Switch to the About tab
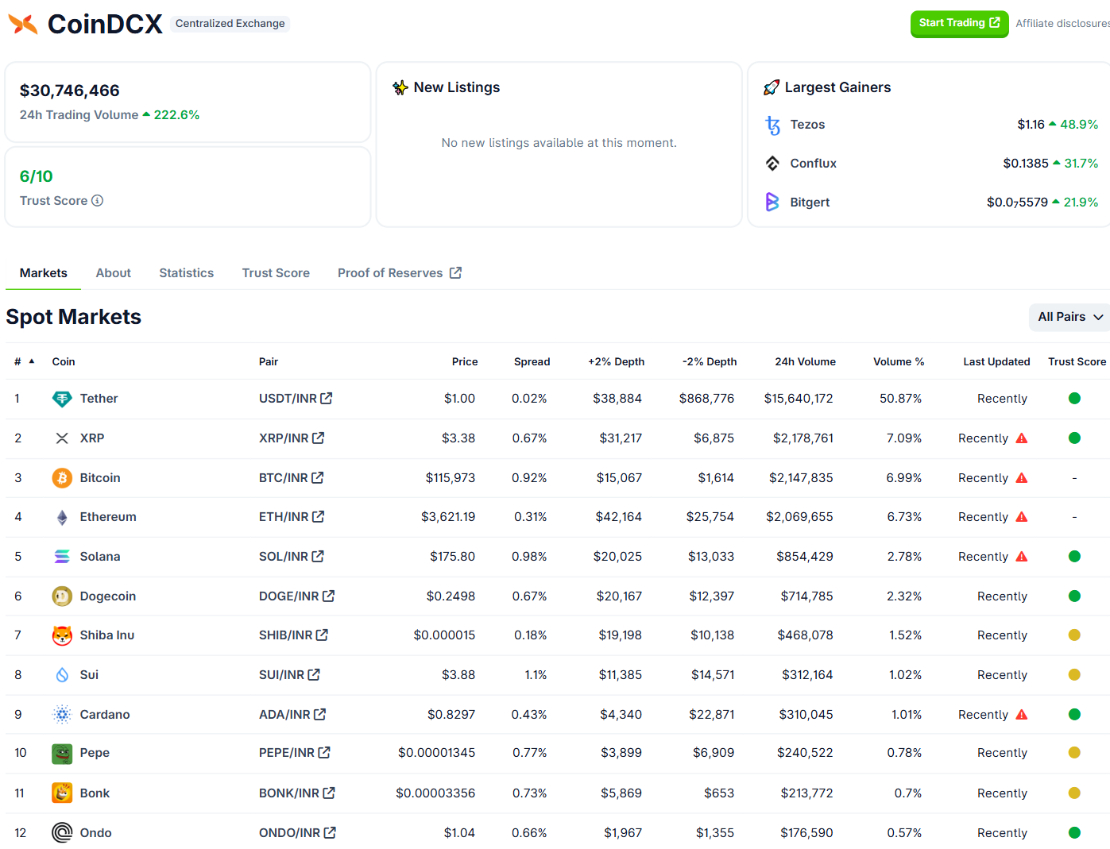Screen dimensions: 1110x849 [x=114, y=273]
